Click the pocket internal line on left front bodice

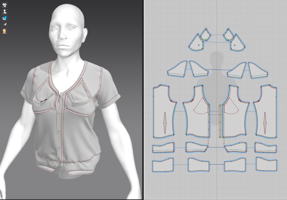coord(201,106)
